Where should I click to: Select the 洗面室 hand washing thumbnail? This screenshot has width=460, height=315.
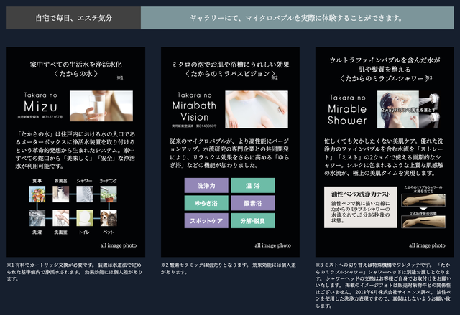coord(60,218)
